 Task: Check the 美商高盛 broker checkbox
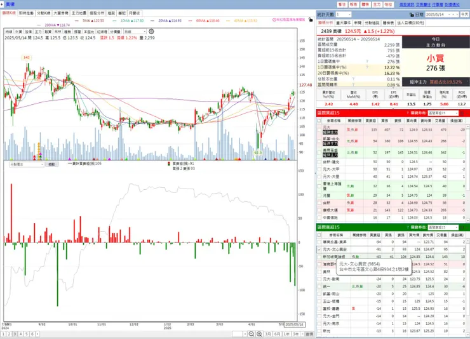point(319,152)
